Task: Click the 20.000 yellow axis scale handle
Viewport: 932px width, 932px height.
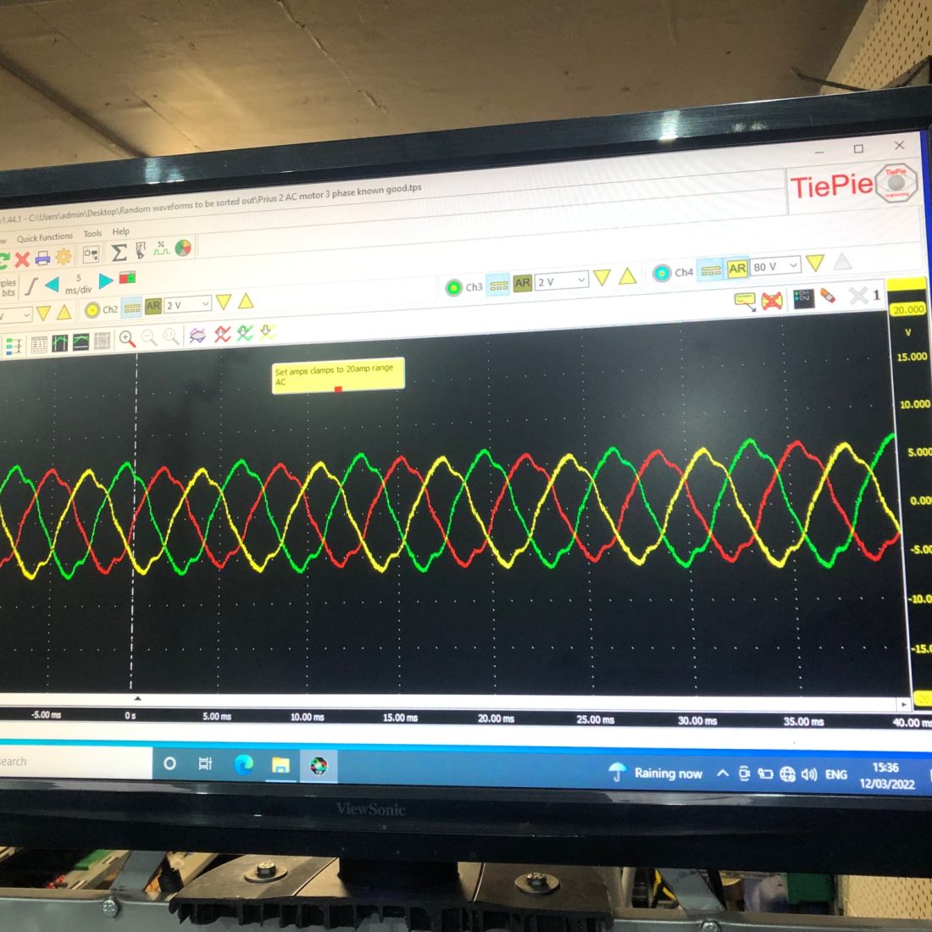Action: coord(907,309)
